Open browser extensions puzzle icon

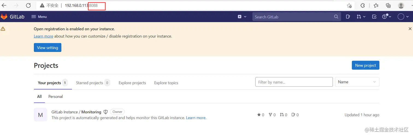pos(363,5)
